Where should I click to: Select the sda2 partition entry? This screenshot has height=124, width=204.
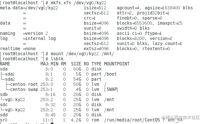(10, 79)
